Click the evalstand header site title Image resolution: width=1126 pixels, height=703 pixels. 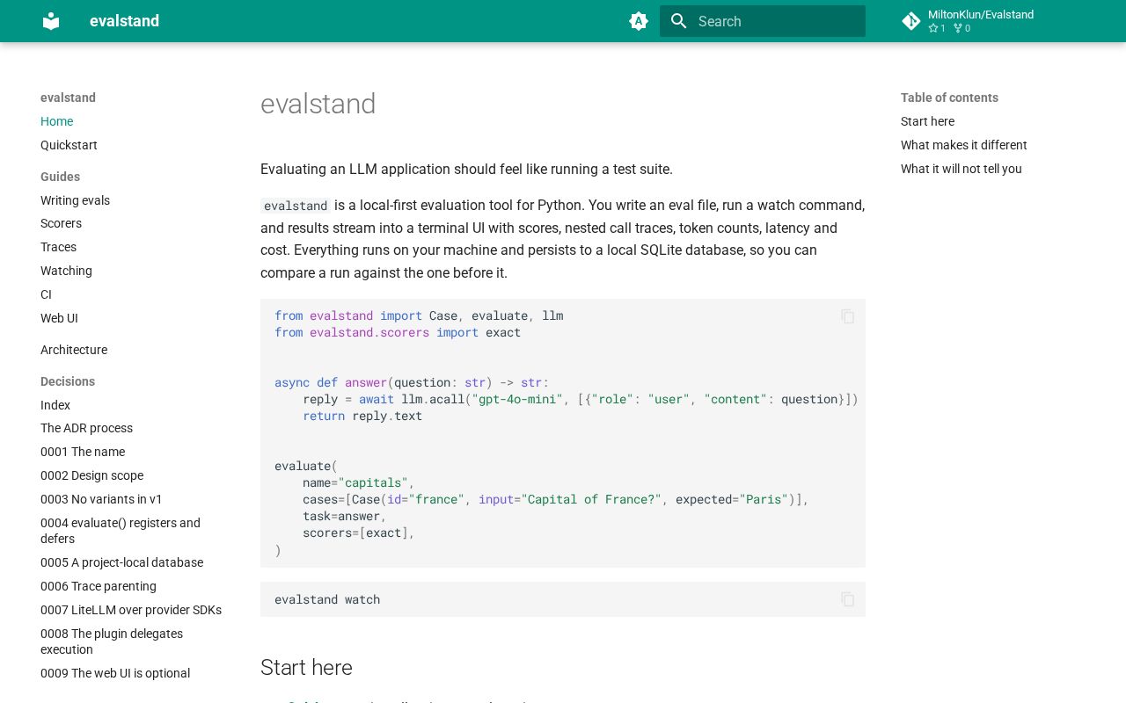(x=124, y=21)
